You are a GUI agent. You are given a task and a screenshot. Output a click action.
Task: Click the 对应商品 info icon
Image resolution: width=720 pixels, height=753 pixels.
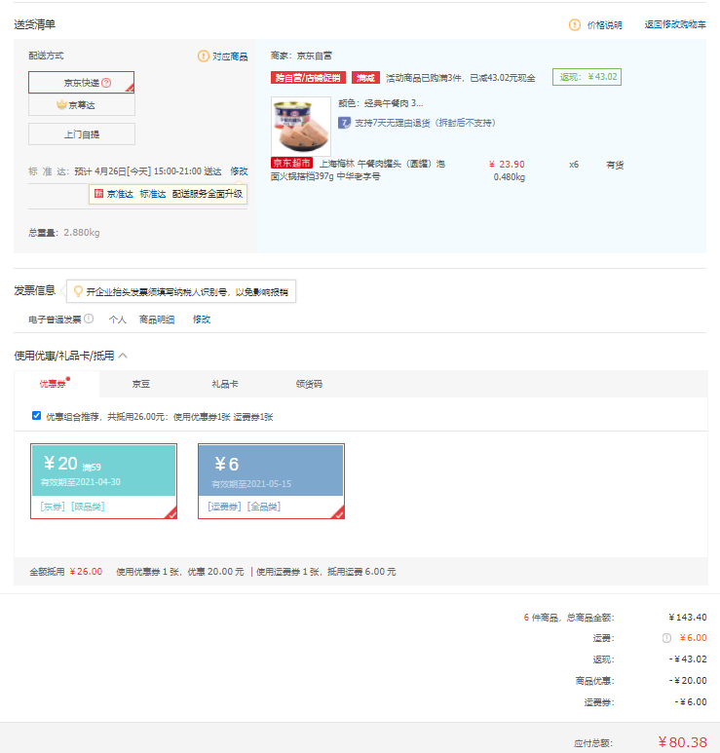(204, 56)
